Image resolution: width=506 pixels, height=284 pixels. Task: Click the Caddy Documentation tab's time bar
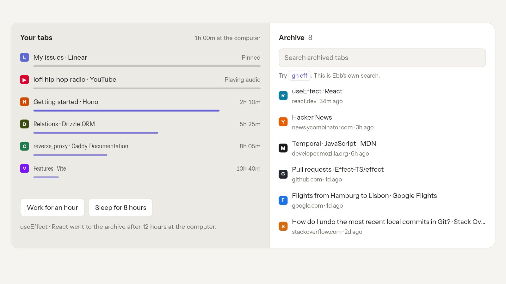71,155
